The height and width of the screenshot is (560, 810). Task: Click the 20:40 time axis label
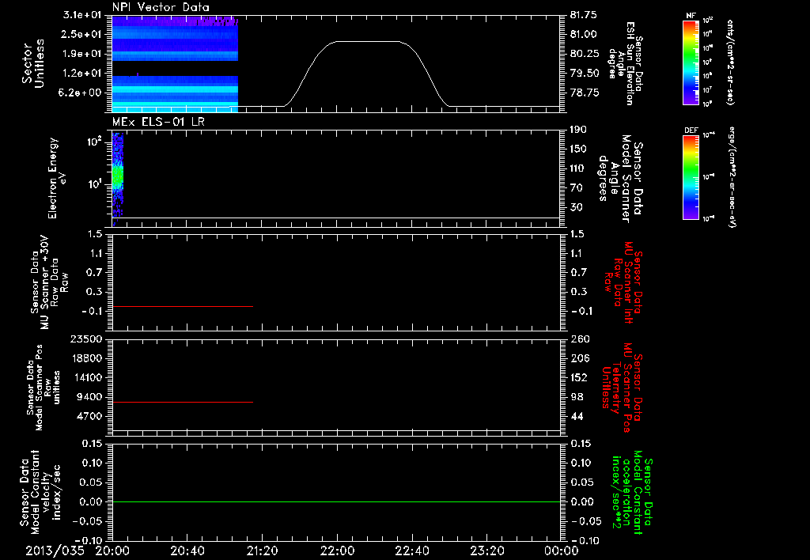pyautogui.click(x=187, y=551)
